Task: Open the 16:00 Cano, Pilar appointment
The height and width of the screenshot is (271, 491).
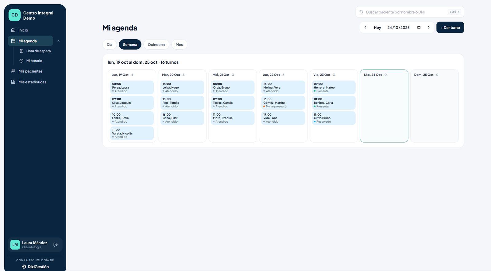Action: point(182,118)
